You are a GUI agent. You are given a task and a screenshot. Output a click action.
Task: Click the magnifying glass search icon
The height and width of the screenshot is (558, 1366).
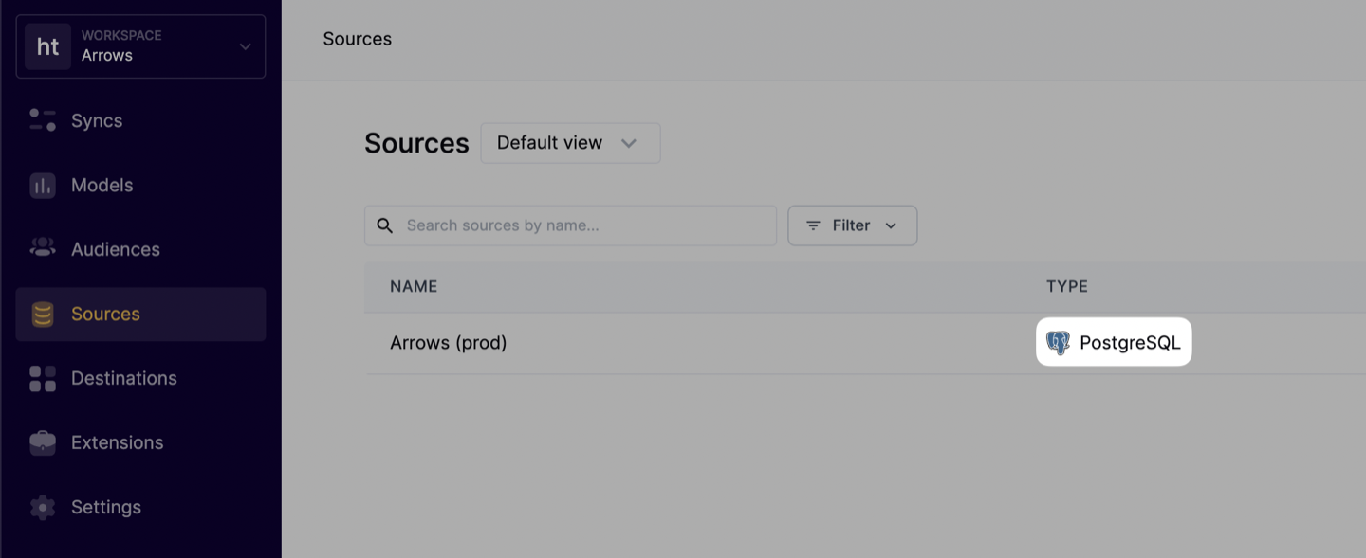pyautogui.click(x=384, y=225)
